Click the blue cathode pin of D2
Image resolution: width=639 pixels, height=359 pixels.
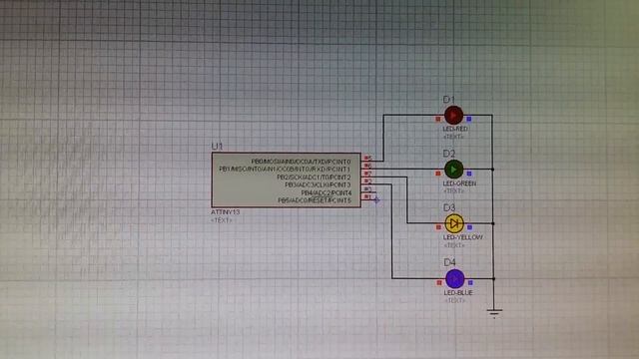pos(469,174)
